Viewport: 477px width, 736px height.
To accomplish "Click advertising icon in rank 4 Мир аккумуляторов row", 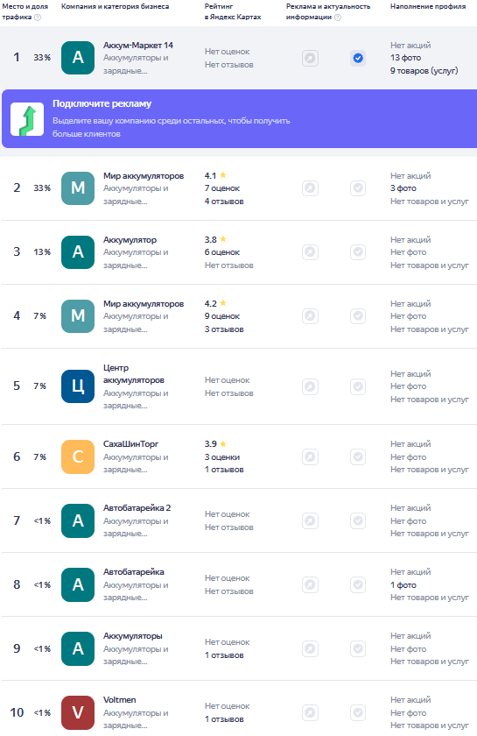I will coord(310,316).
